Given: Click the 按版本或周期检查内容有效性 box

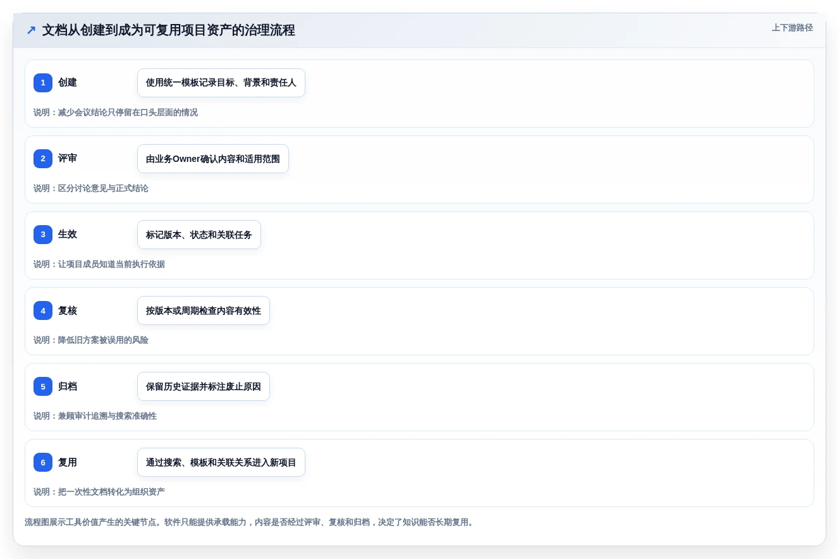Looking at the screenshot, I should 204,310.
